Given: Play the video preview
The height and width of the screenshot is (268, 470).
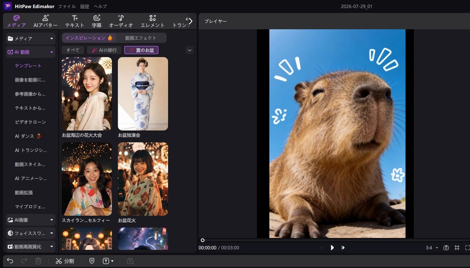Looking at the screenshot, I should coord(332,247).
